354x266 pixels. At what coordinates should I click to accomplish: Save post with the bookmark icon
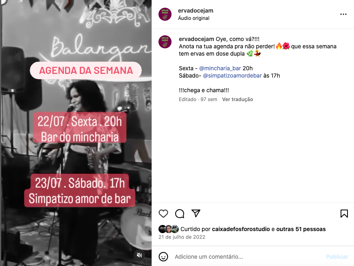344,214
